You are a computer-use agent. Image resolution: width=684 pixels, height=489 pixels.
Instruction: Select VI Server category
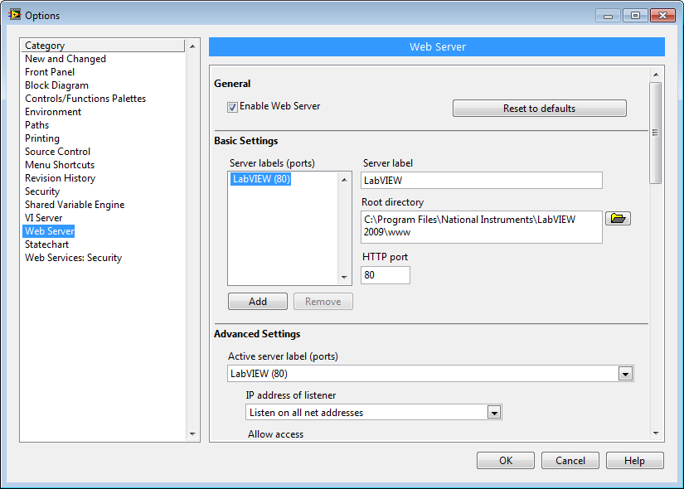44,218
